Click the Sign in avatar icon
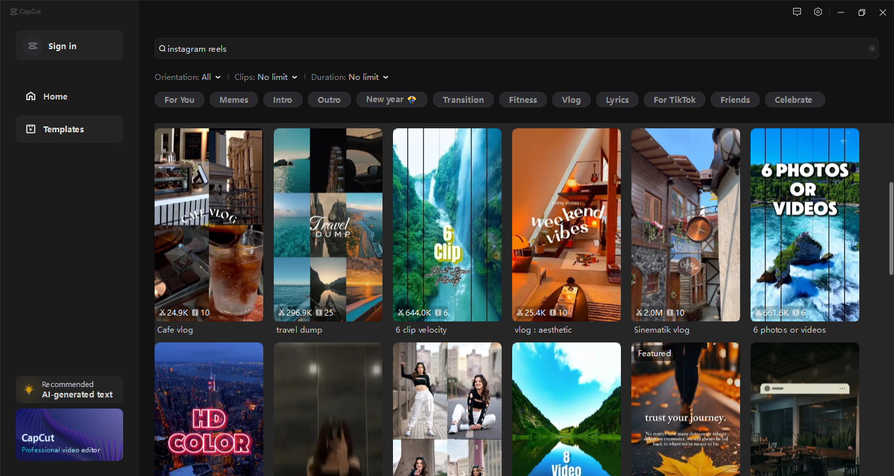Screen dimensions: 894x476 tap(33, 45)
